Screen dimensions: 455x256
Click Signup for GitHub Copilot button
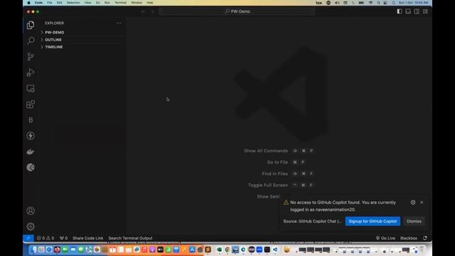tap(373, 221)
